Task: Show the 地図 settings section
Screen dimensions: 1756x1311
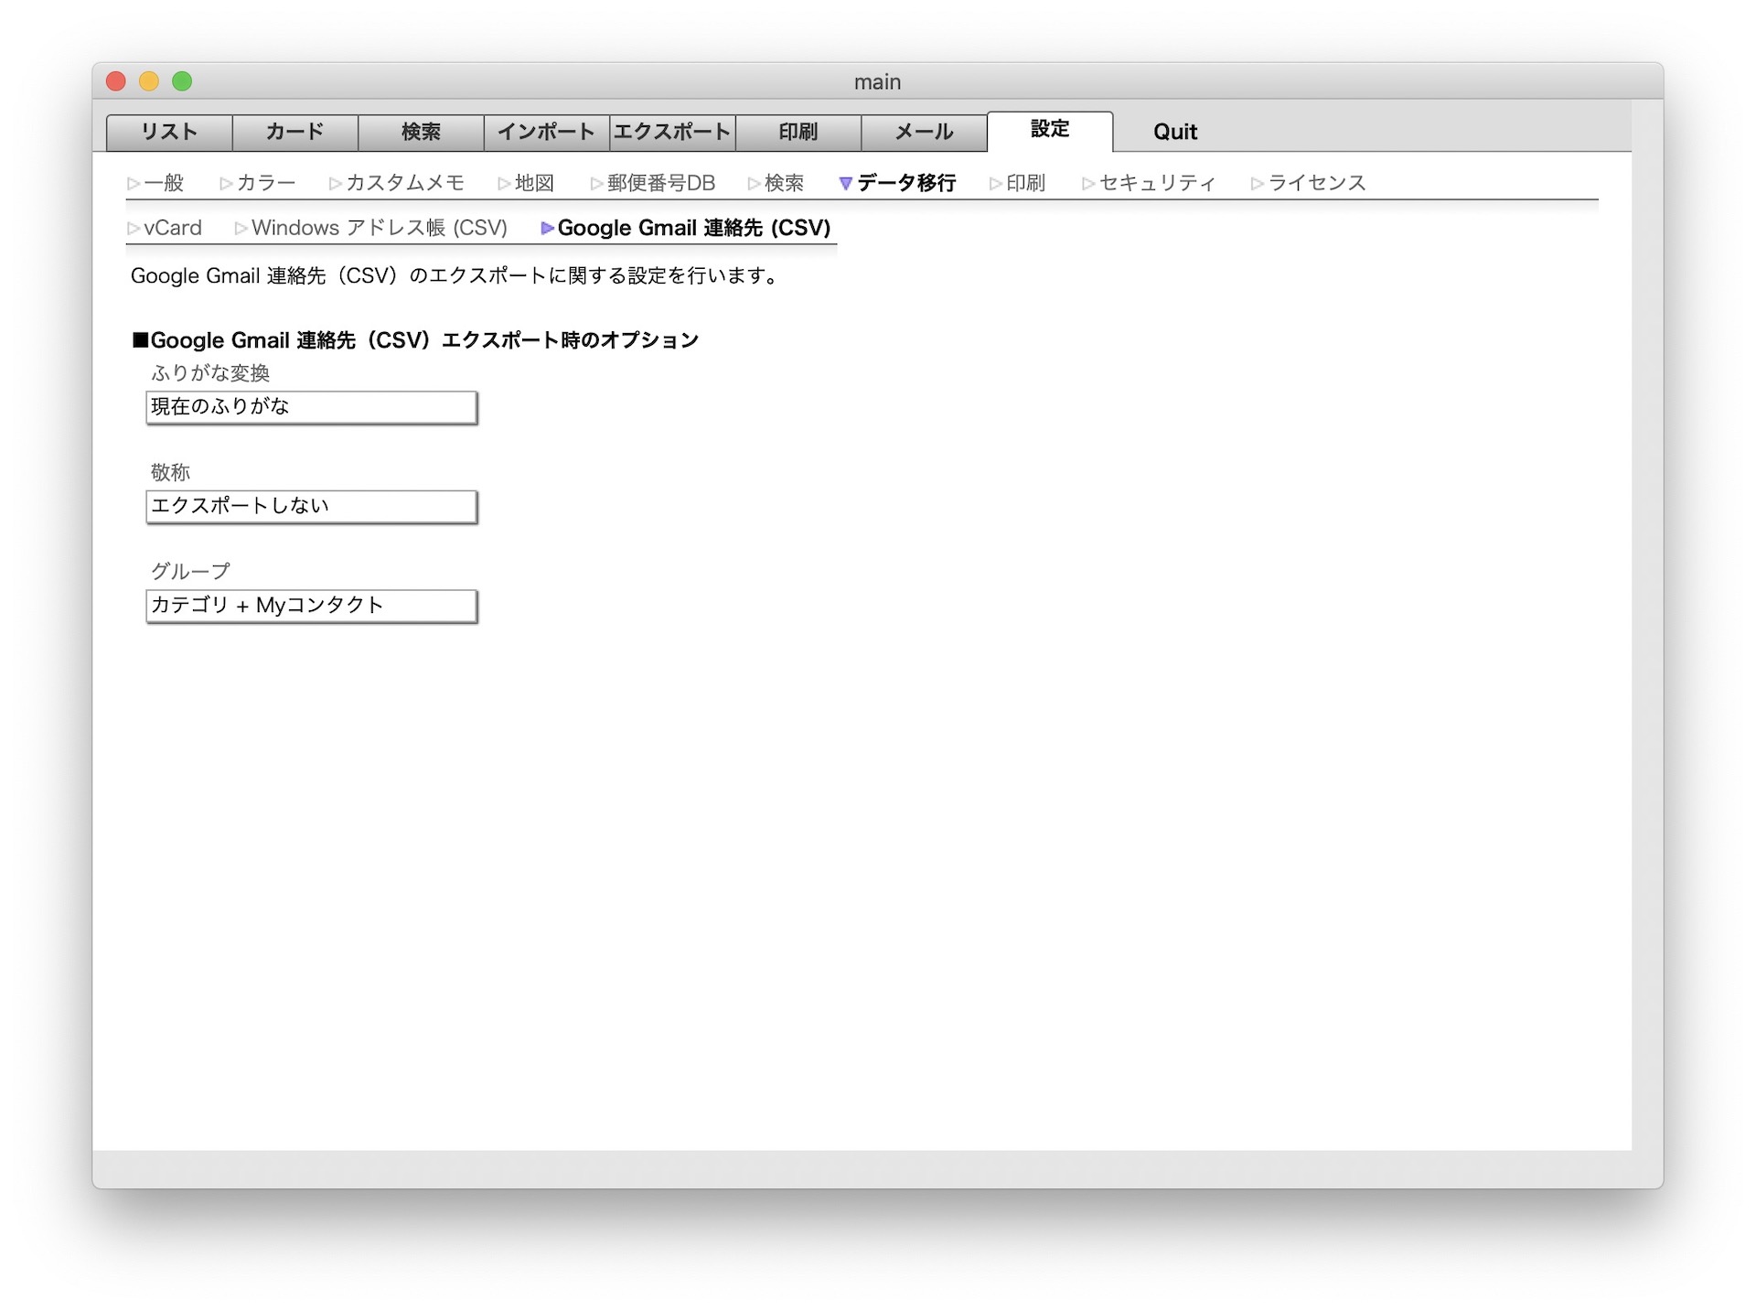Action: coord(527,183)
